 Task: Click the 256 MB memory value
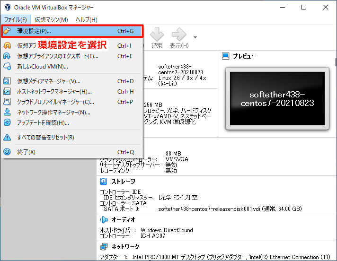click(153, 105)
